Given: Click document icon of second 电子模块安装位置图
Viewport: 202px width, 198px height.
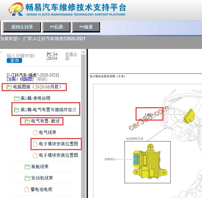Looking at the screenshot, I should coord(35,155).
